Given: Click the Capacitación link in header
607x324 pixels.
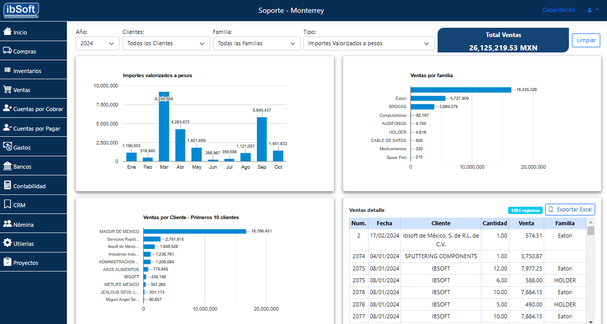Looking at the screenshot, I should tap(559, 10).
